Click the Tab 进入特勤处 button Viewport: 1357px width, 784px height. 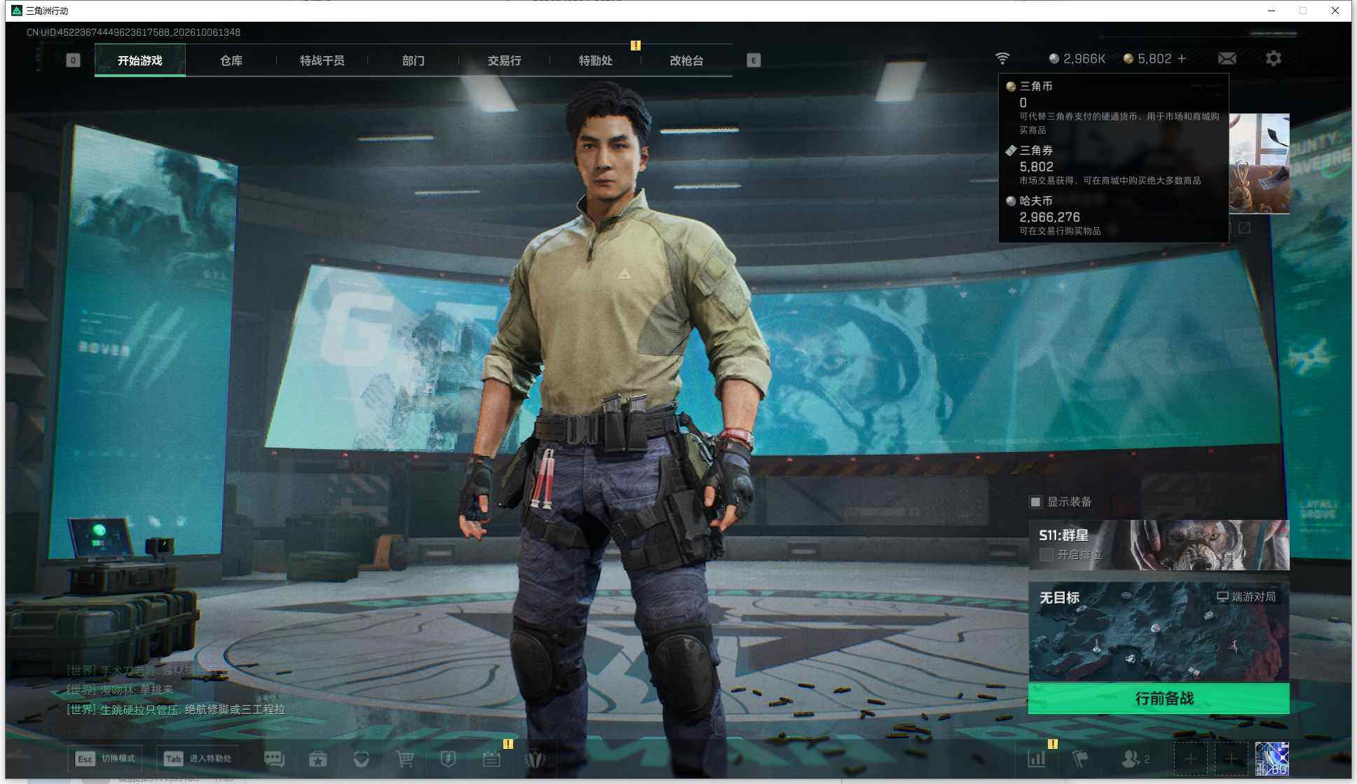point(197,759)
